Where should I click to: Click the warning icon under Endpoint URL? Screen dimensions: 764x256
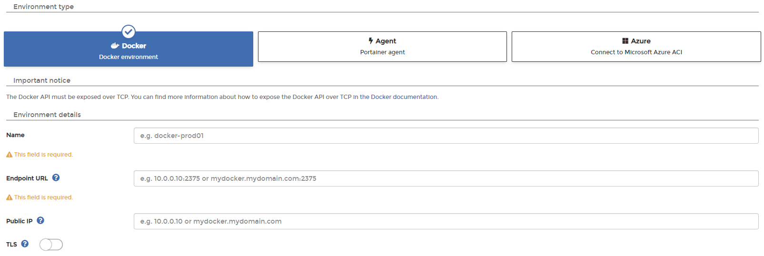(x=9, y=197)
